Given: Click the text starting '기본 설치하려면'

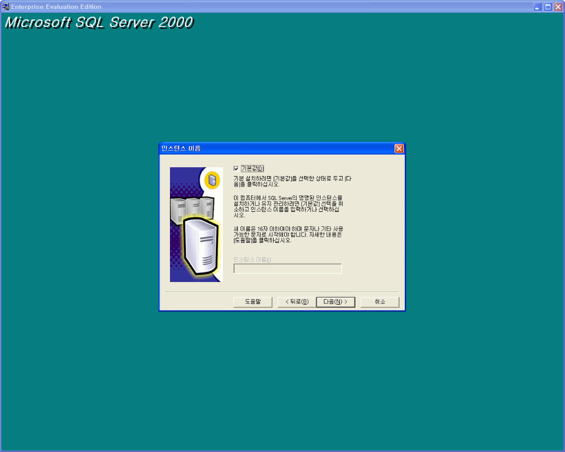Looking at the screenshot, I should 292,182.
